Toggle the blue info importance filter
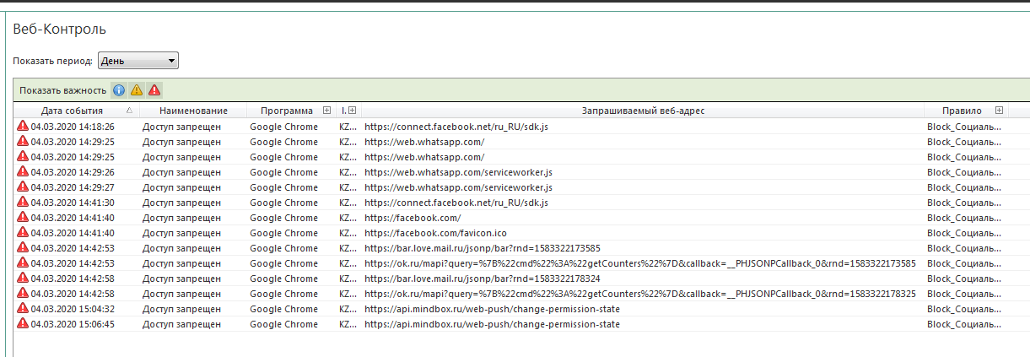The width and height of the screenshot is (1030, 357). [x=119, y=90]
